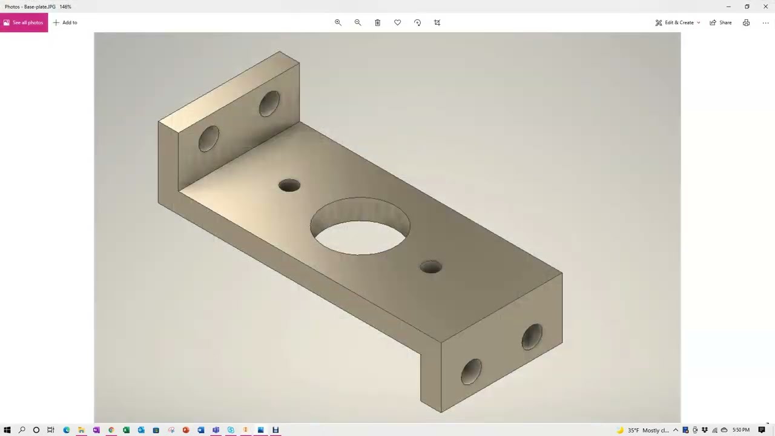Open the Windows Start menu
The height and width of the screenshot is (436, 775).
[7, 430]
